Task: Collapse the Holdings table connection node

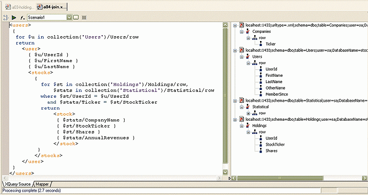Action: click(235, 119)
